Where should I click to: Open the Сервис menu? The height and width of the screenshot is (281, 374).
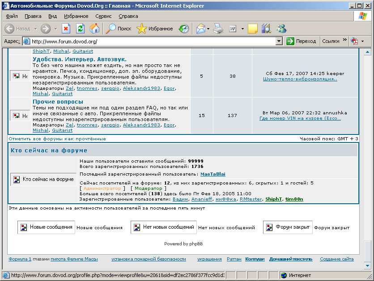pos(103,16)
